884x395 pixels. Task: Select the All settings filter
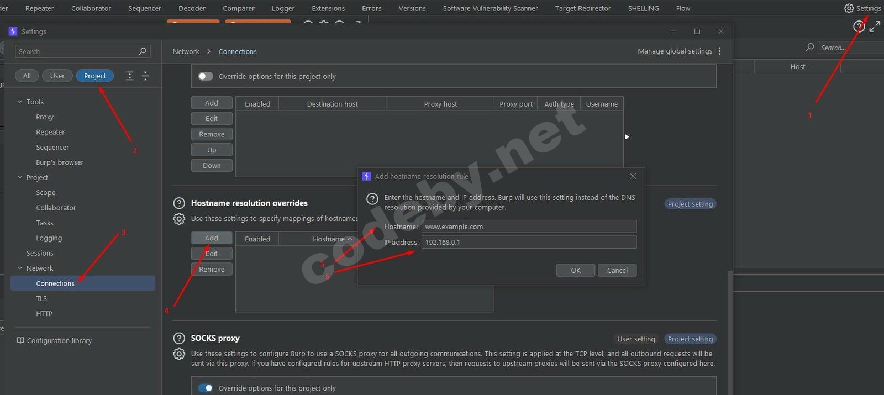(27, 76)
